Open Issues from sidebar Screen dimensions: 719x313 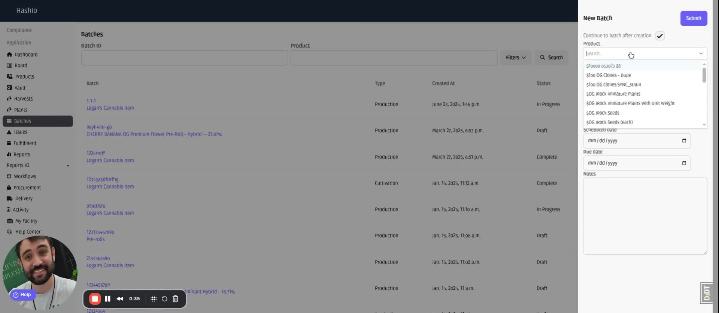(17, 132)
